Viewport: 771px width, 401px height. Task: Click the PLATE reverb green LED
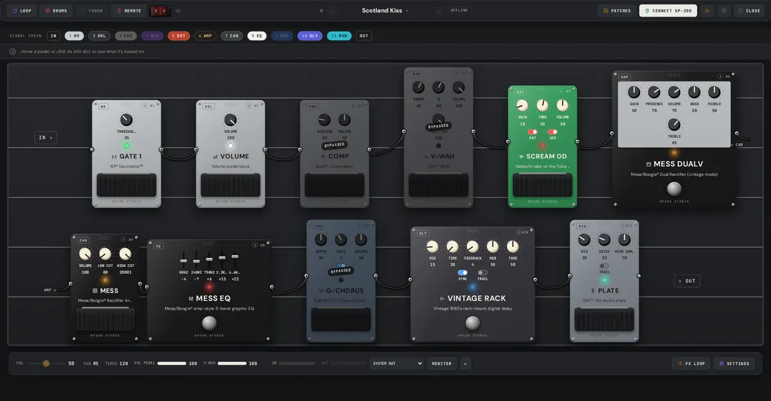604,280
